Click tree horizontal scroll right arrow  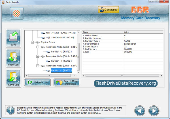[x=75, y=76]
